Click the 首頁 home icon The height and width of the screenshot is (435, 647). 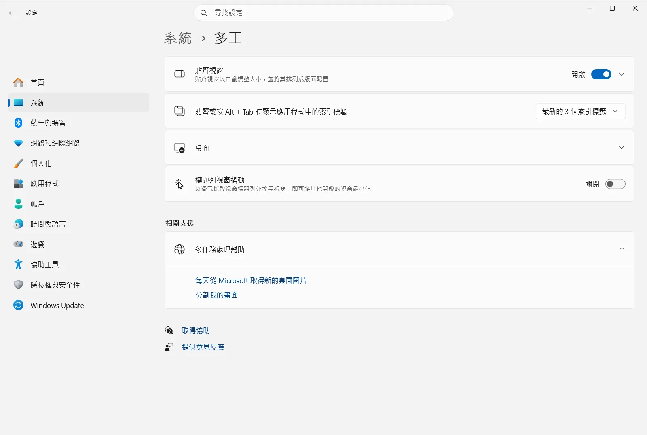(18, 83)
